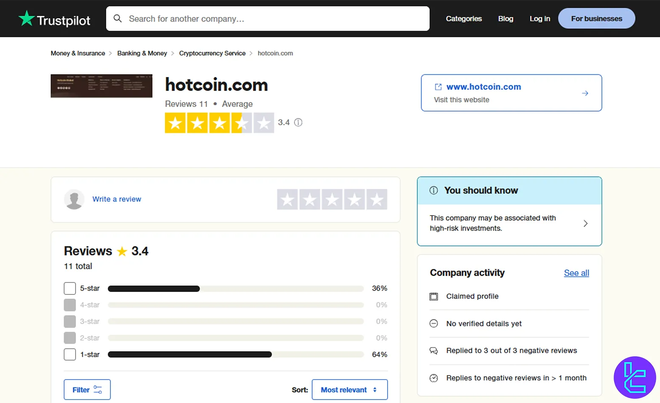Click the replied reviews chat icon
Viewport: 660px width, 403px height.
[x=433, y=351]
